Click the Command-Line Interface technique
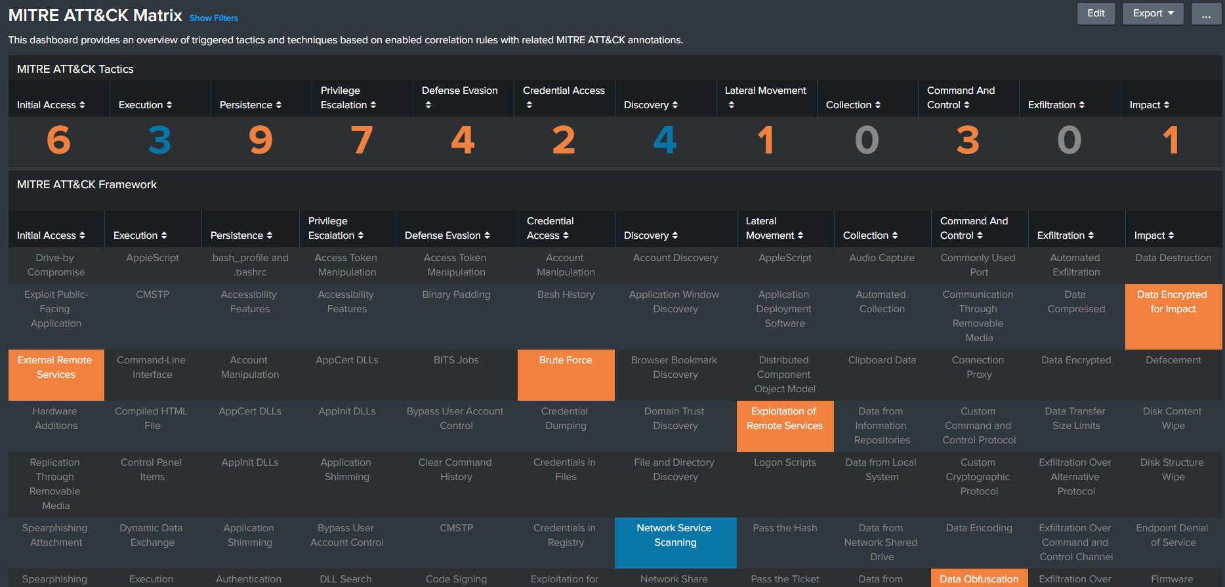Screen dimensions: 1225x587 152,367
